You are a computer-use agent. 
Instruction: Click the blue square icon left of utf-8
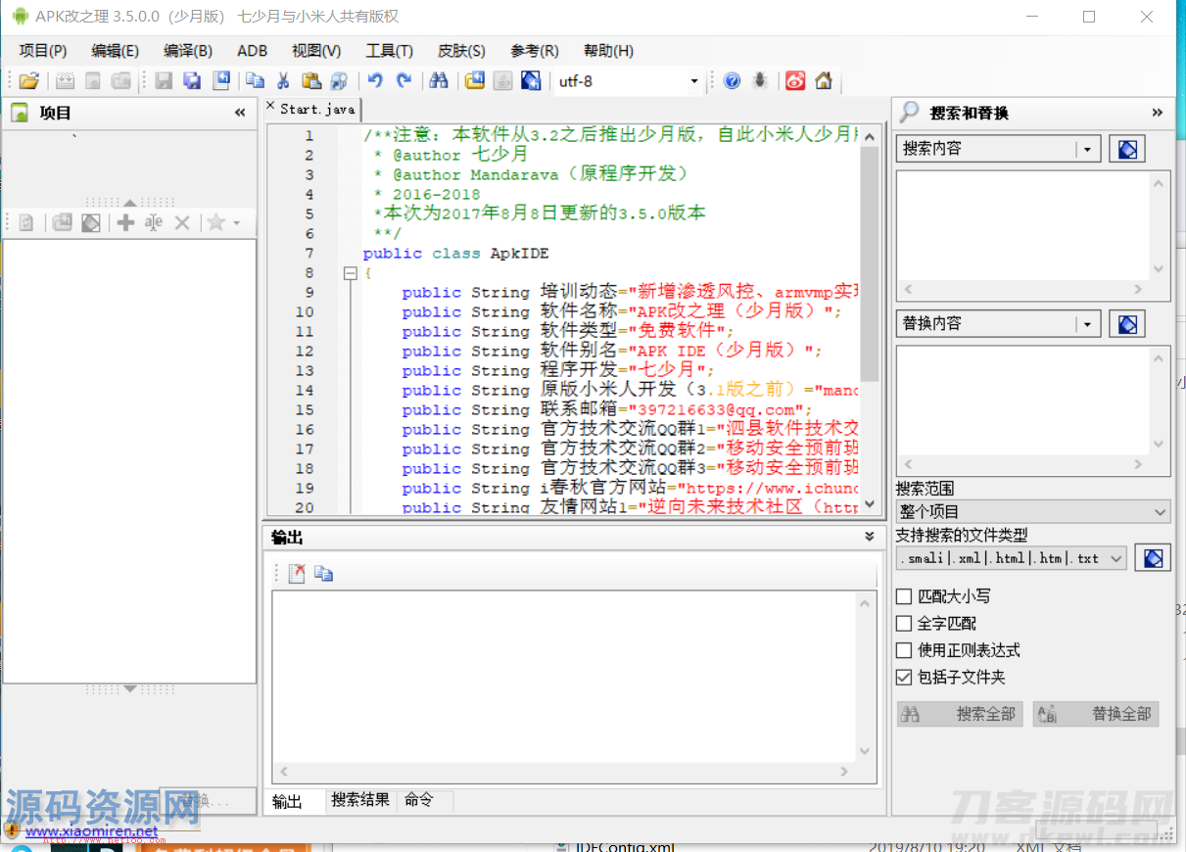(x=531, y=81)
